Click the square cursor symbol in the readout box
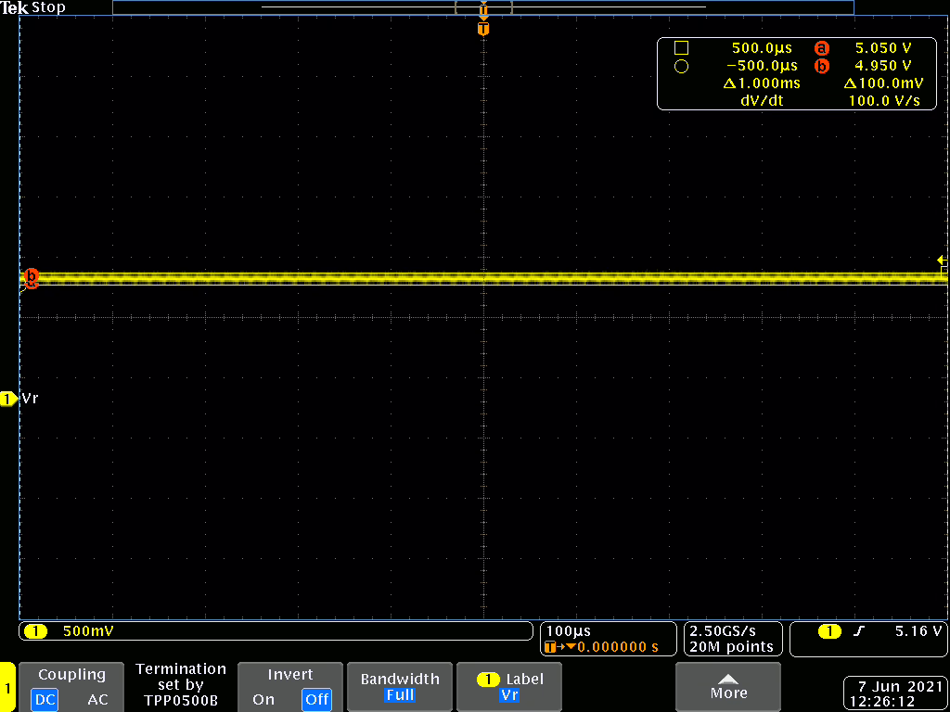The height and width of the screenshot is (712, 950). [681, 47]
